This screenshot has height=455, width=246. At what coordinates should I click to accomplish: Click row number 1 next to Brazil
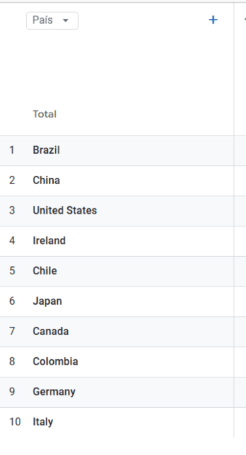12,150
